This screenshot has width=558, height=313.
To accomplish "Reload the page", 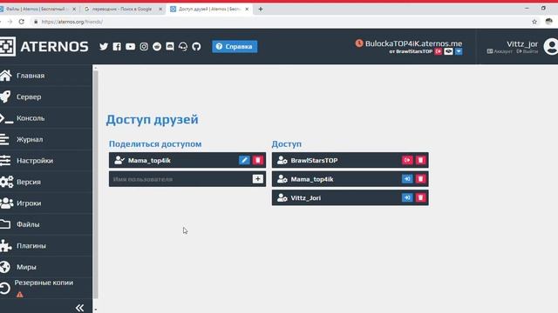I will 22,22.
